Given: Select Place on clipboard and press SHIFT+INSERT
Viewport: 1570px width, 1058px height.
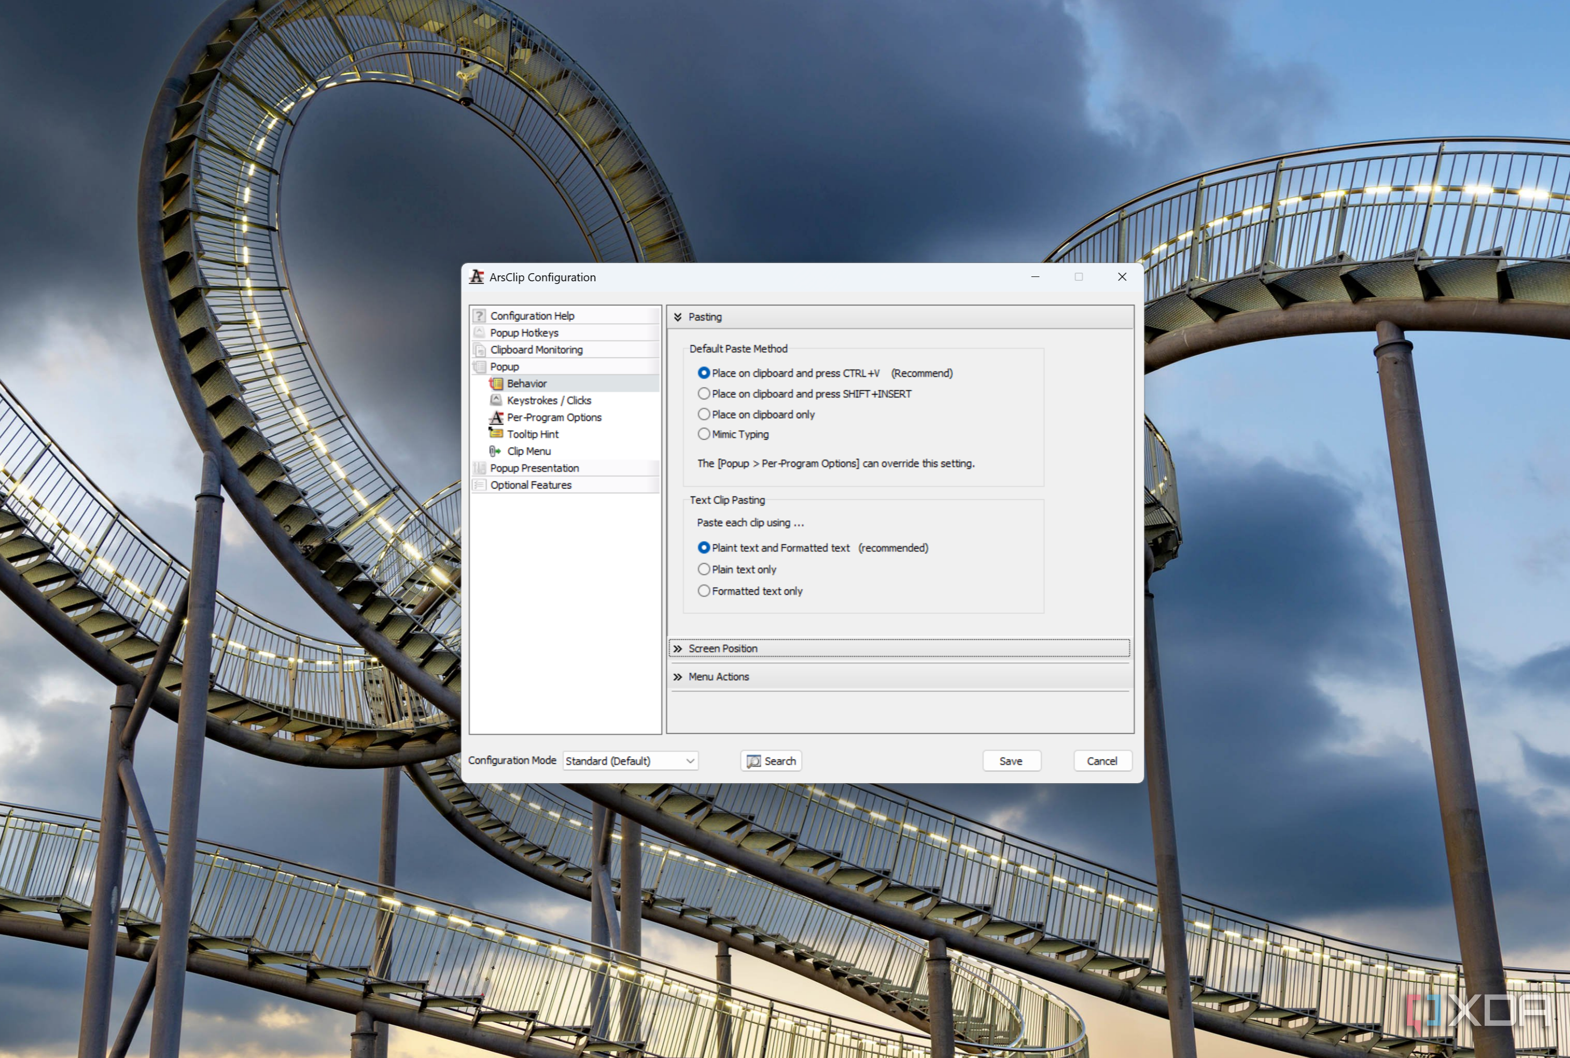Looking at the screenshot, I should (704, 393).
